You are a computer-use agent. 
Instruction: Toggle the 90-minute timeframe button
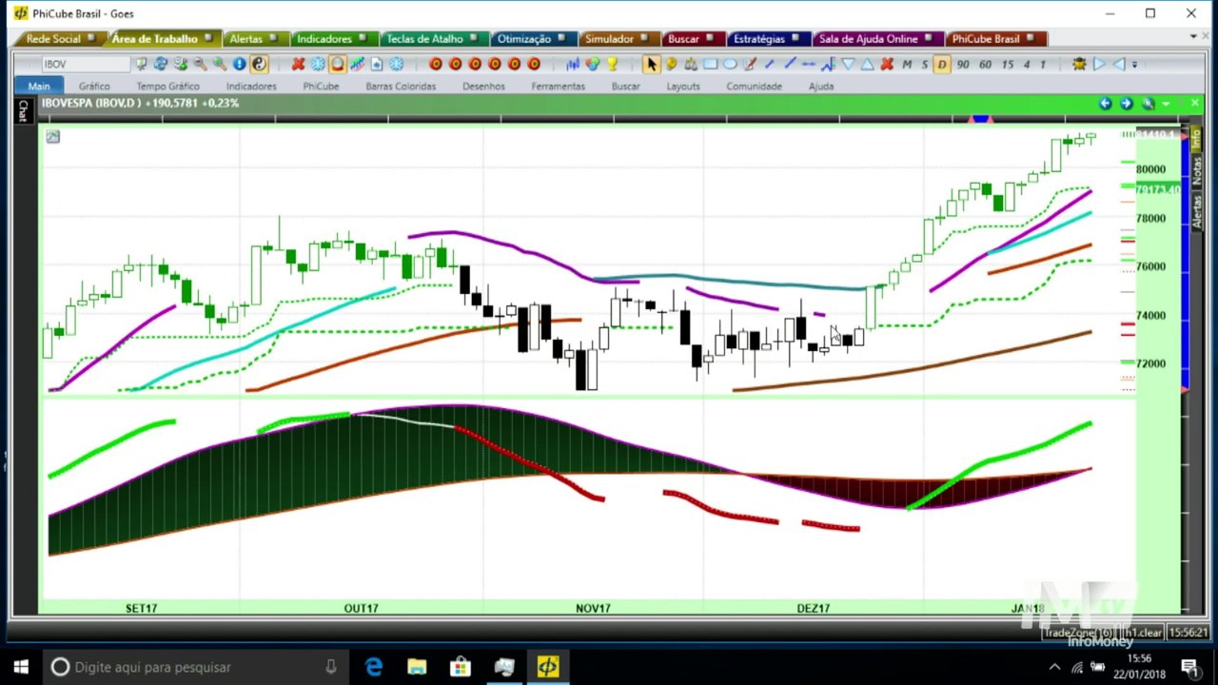(x=963, y=64)
